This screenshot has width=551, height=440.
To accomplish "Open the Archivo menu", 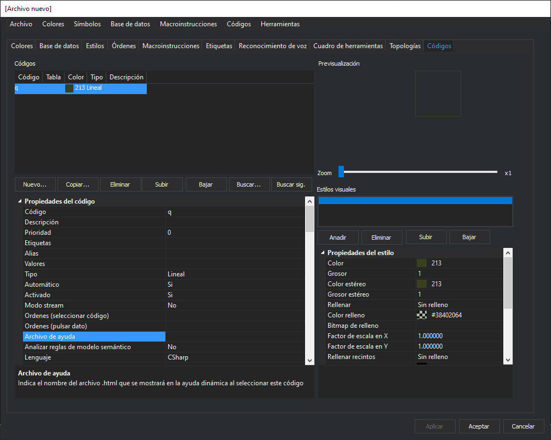I will point(21,24).
